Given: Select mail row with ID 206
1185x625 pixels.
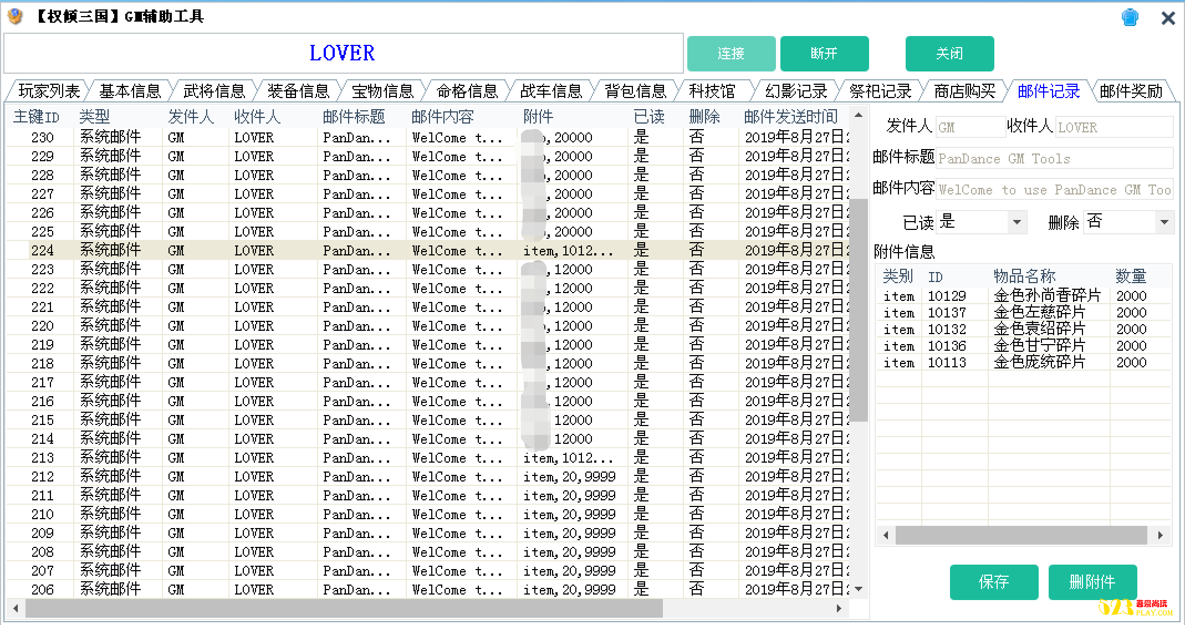Looking at the screenshot, I should tap(428, 590).
